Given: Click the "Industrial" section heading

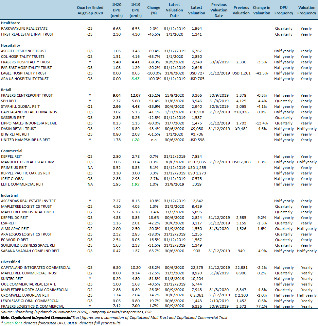Looking at the screenshot, I should tap(9, 195).
